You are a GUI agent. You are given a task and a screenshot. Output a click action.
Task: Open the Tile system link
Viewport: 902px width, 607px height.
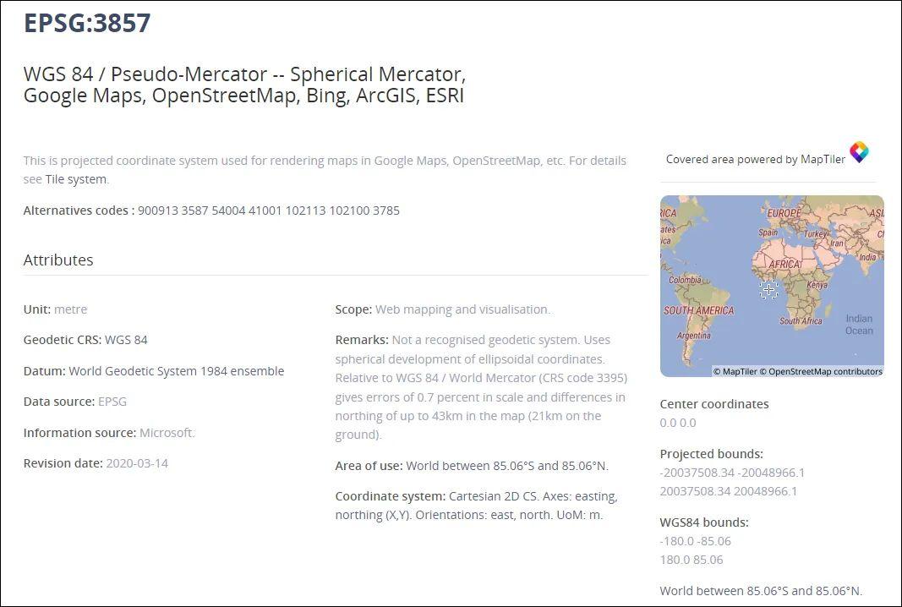click(x=76, y=179)
